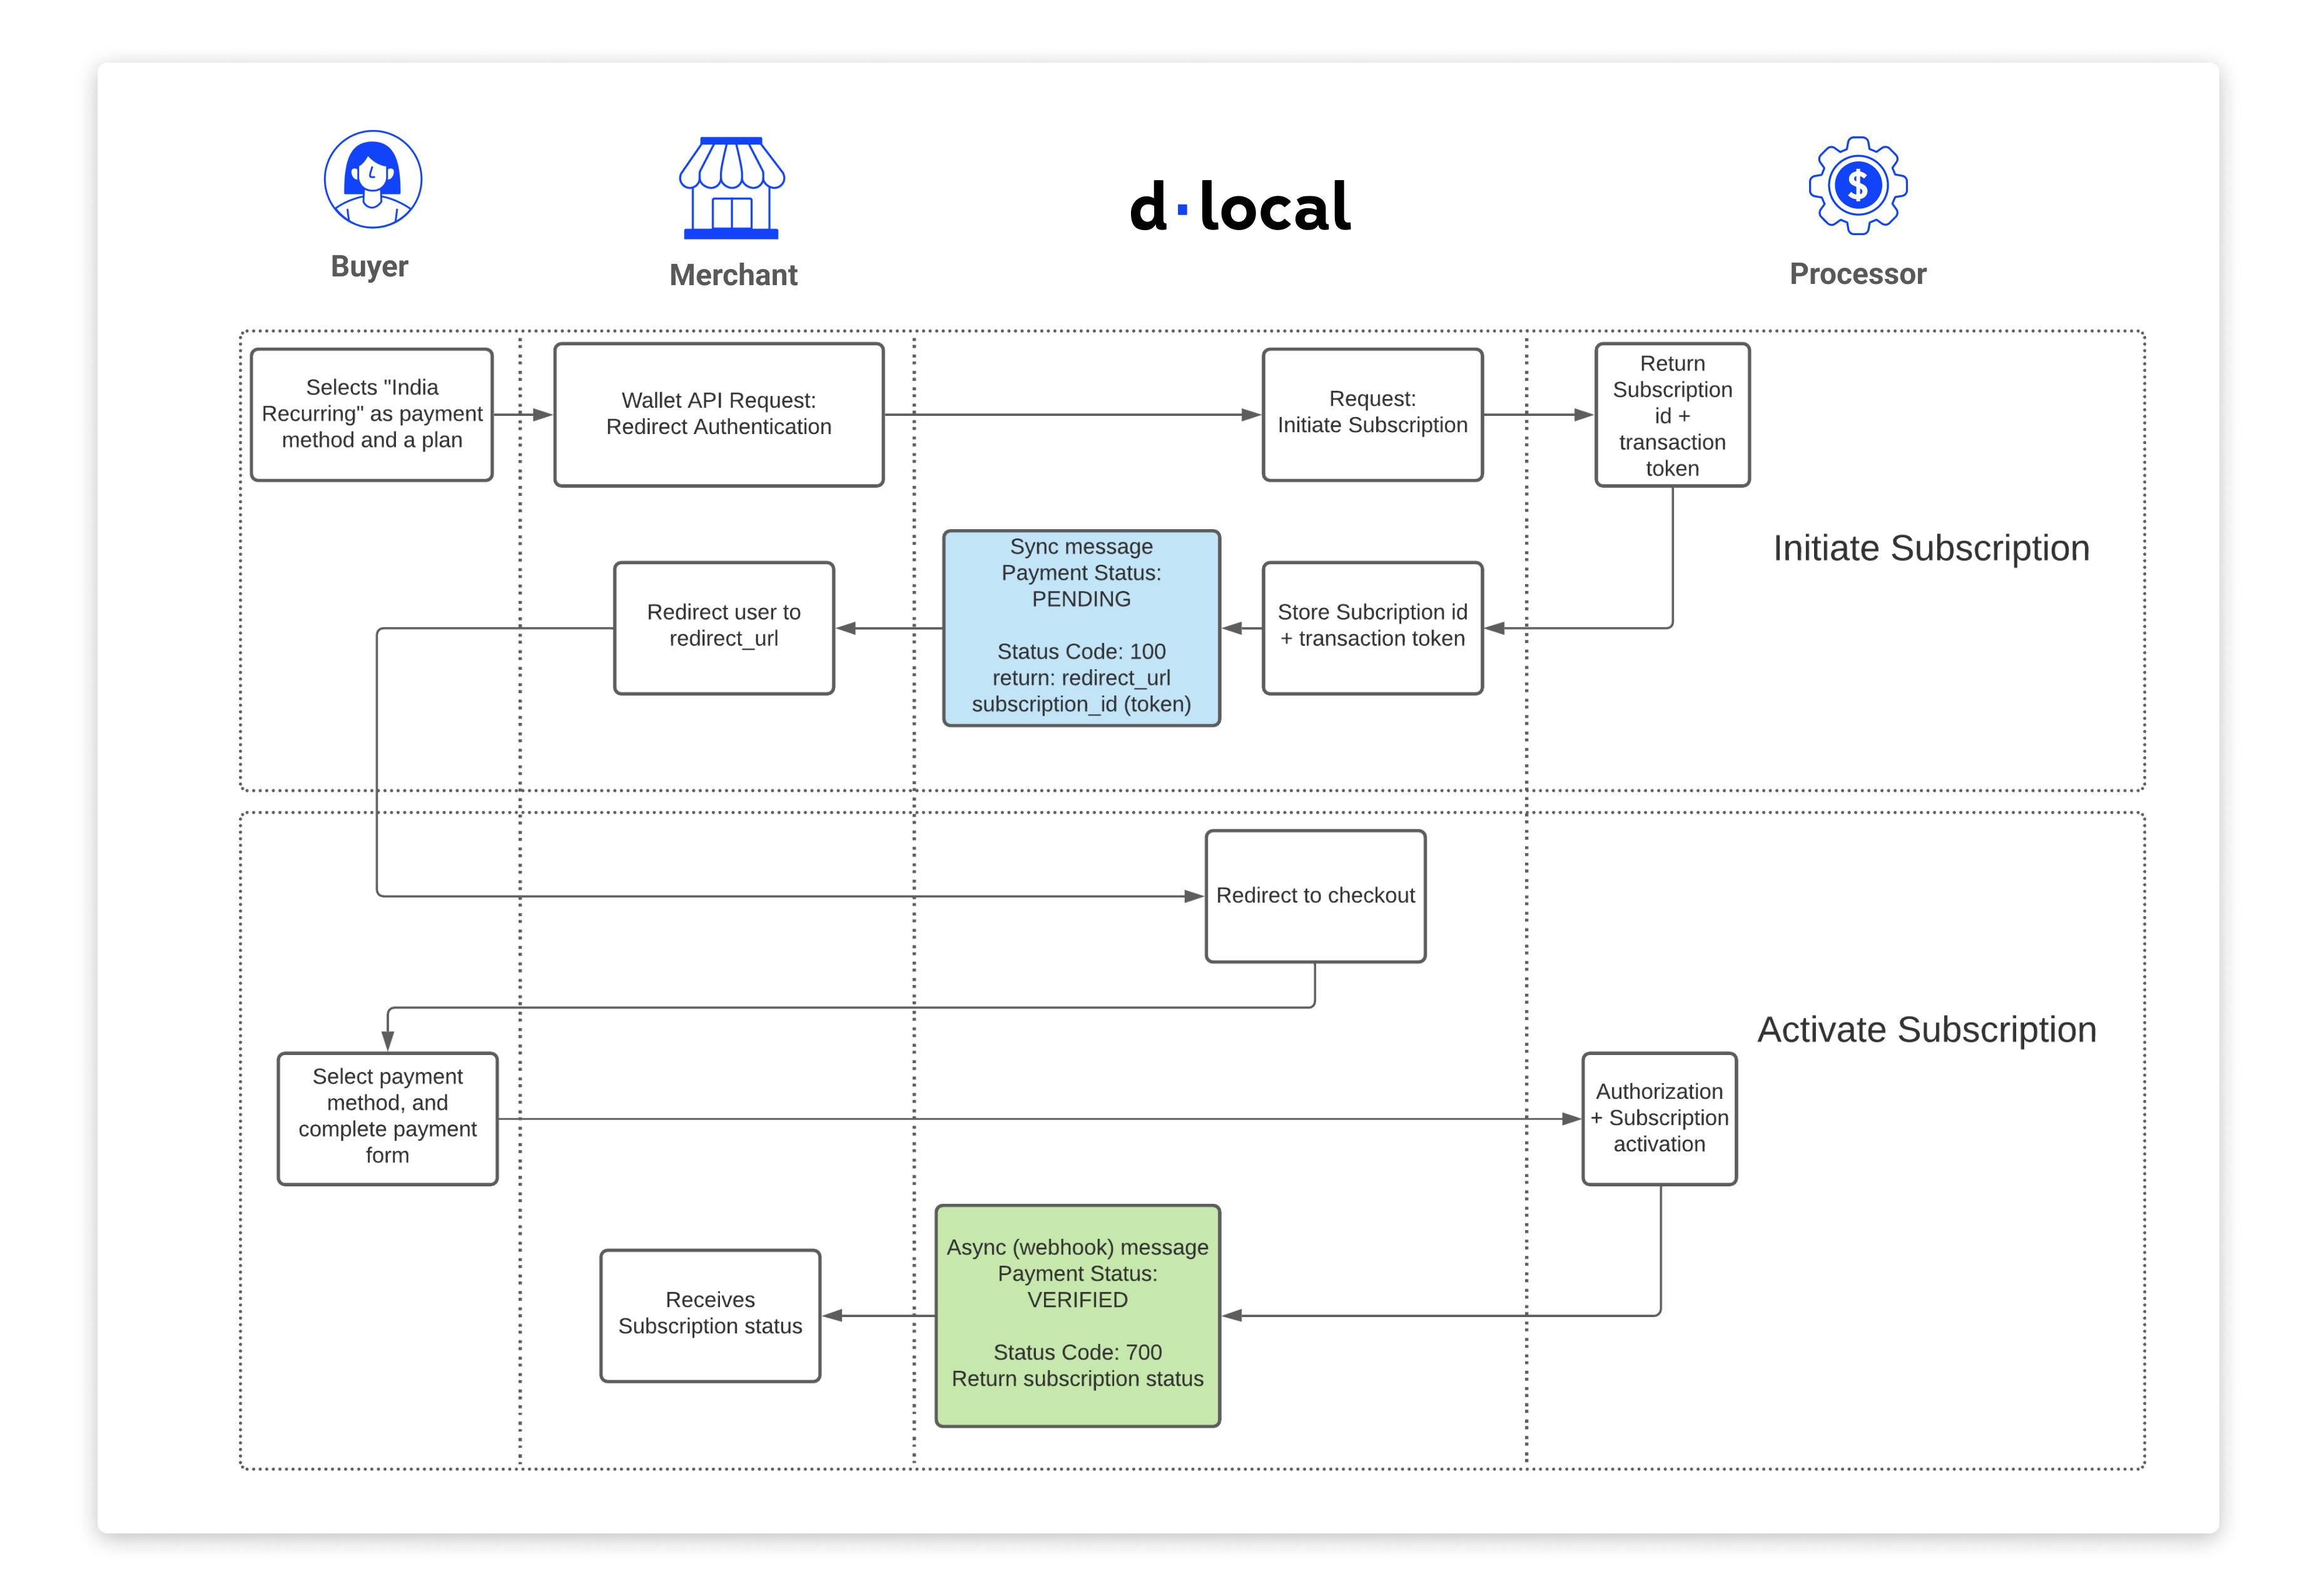Select the 'Selects India Recurring' step box
The height and width of the screenshot is (1596, 2317).
(x=372, y=414)
